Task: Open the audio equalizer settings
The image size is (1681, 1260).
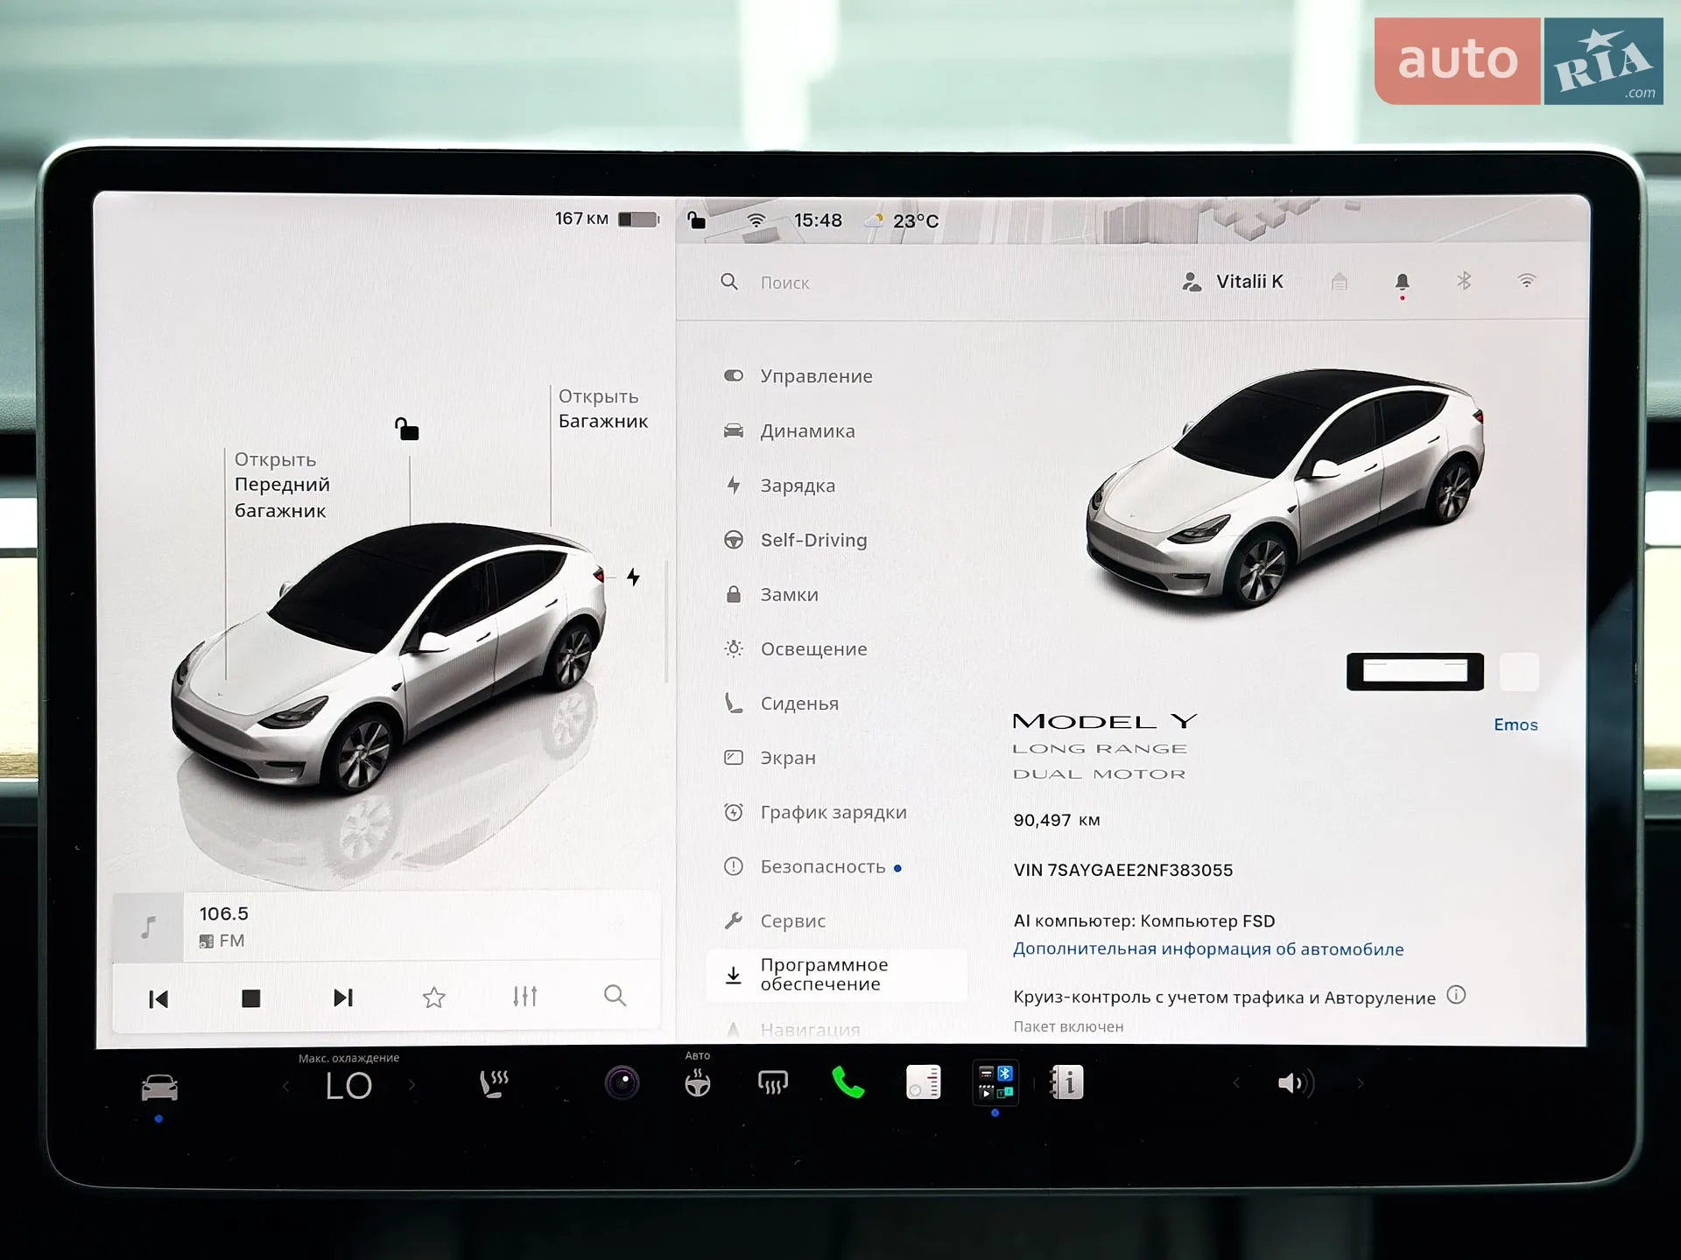Action: [525, 996]
